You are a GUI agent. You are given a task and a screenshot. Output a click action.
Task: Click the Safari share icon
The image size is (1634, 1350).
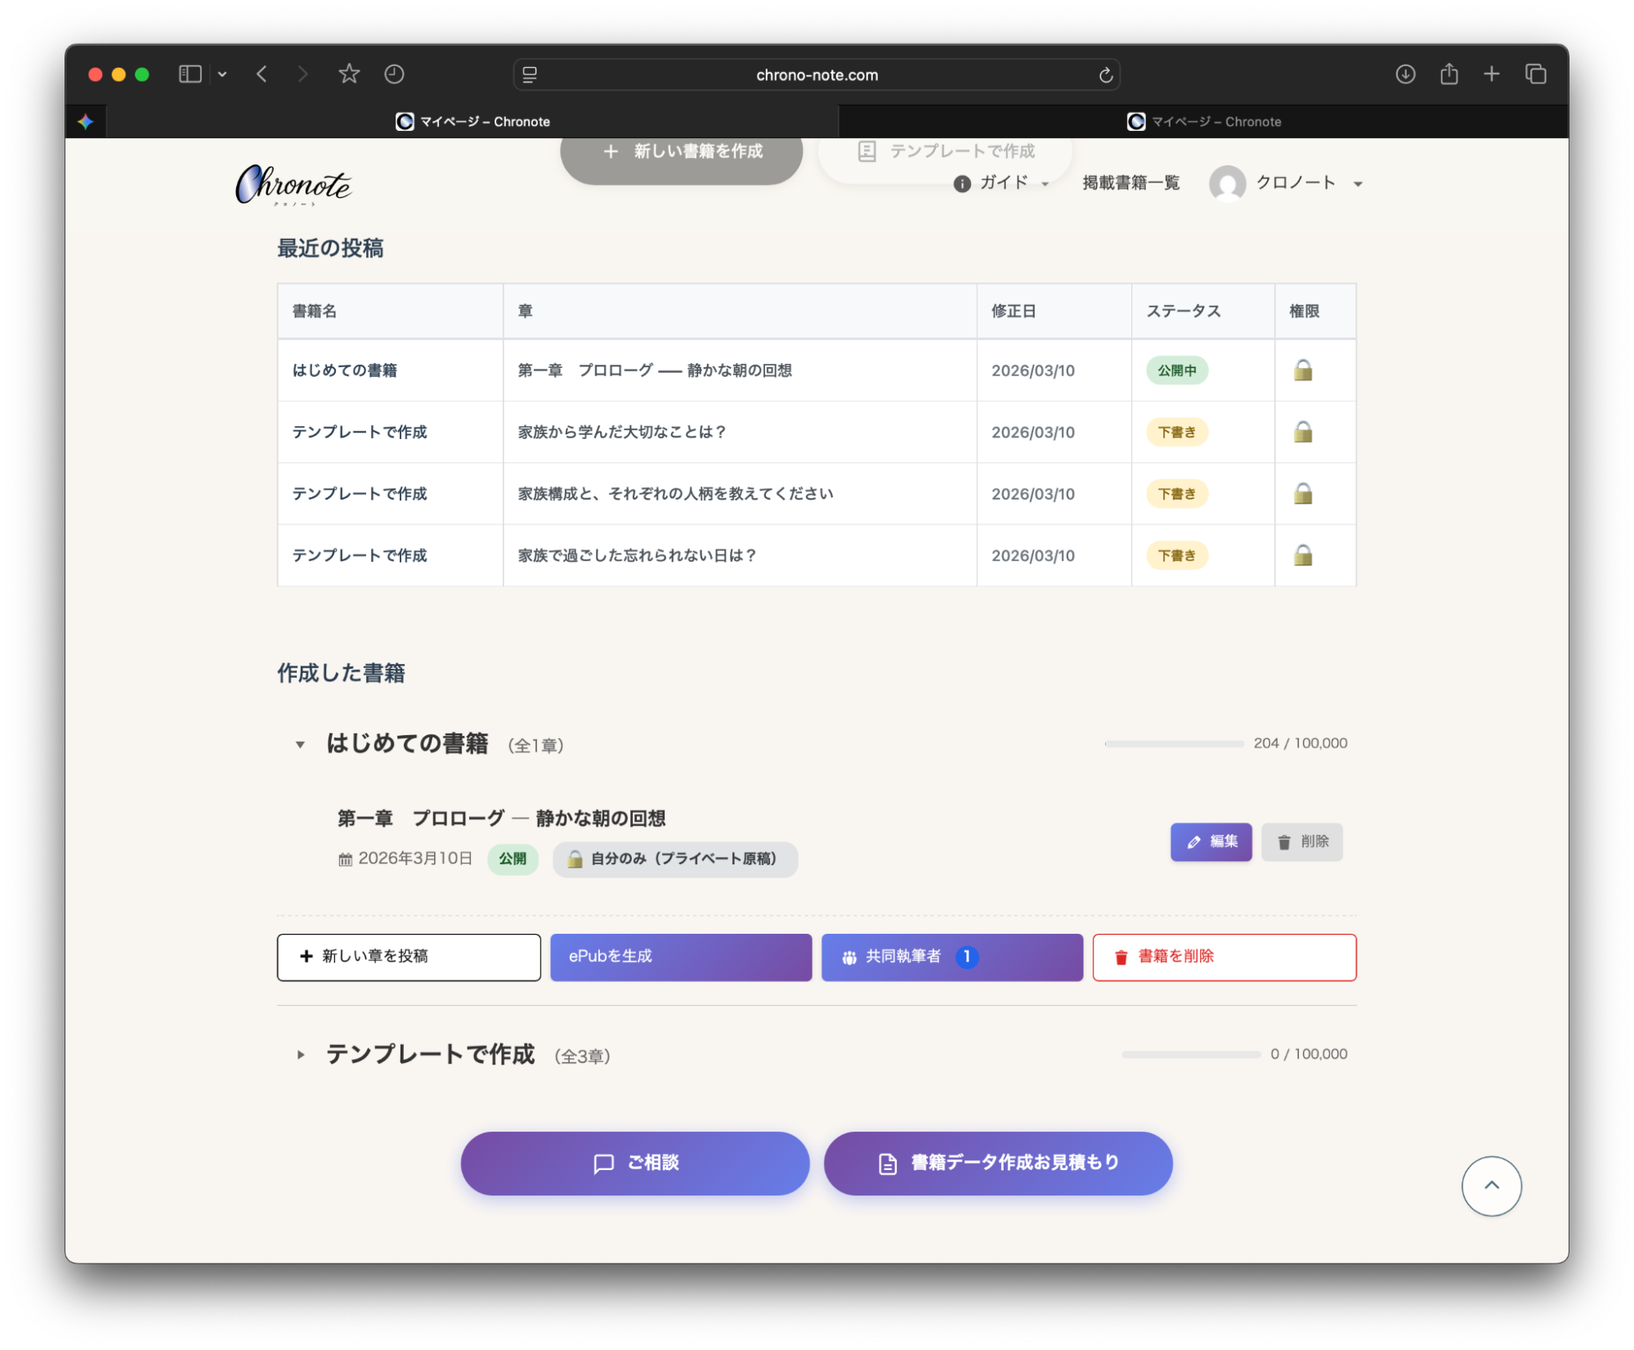[1448, 74]
